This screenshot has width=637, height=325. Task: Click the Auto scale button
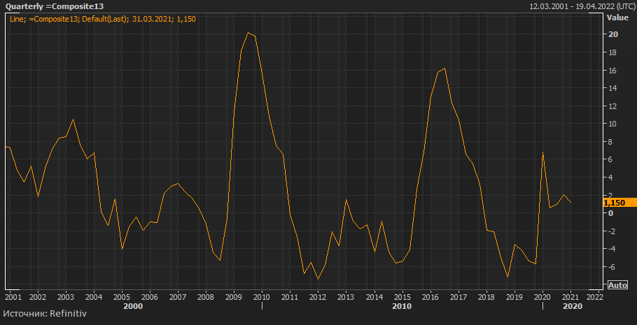pos(617,285)
